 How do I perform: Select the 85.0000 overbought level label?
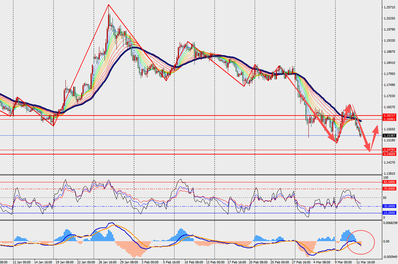pyautogui.click(x=389, y=182)
